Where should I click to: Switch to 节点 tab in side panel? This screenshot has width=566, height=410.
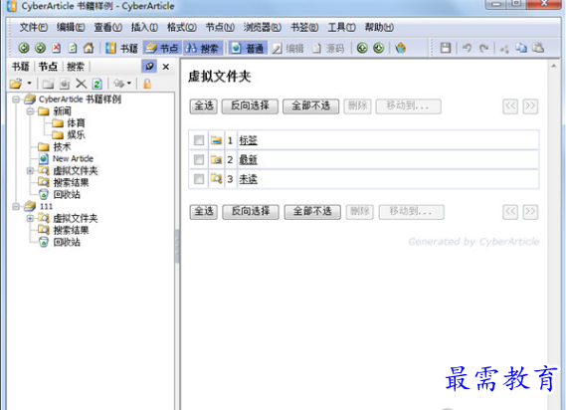48,67
